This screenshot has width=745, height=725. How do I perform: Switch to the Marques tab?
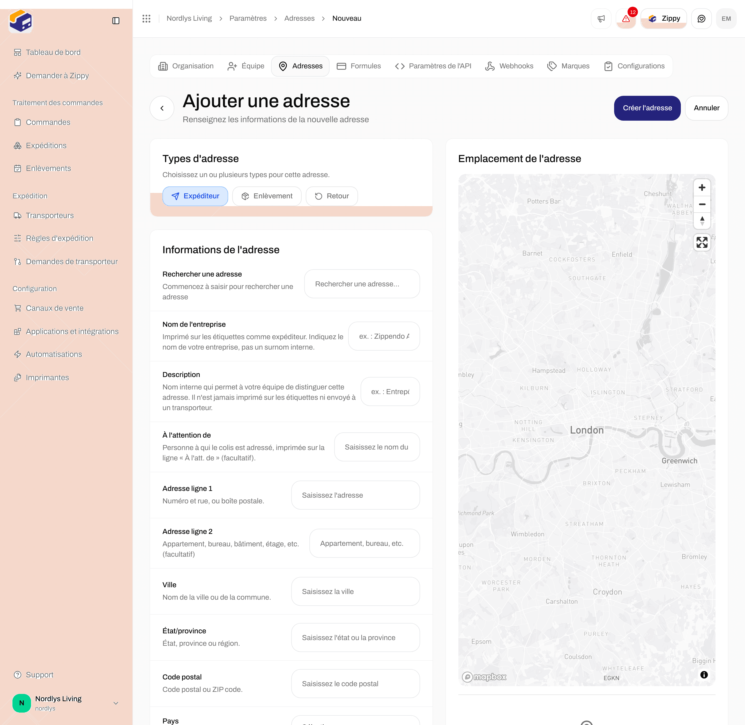(569, 66)
